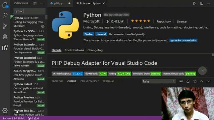The height and width of the screenshot is (120, 214).
Task: Click the five-star rating
Action: pyautogui.click(x=140, y=21)
